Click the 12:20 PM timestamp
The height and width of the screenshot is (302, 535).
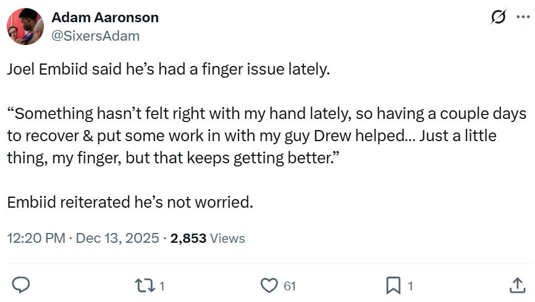point(36,238)
